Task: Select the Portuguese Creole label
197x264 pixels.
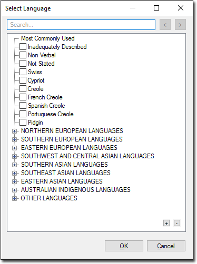Action: pos(51,114)
